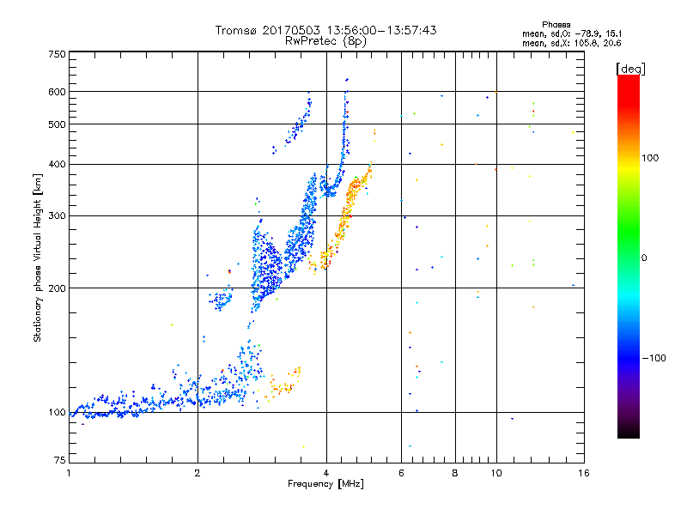Click the x-axis tick label '16'
Image resolution: width=687 pixels, height=515 pixels.
point(584,473)
